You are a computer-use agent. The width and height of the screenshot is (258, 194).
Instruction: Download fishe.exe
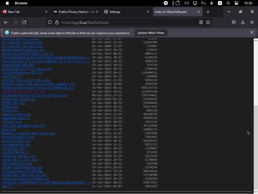point(10,111)
